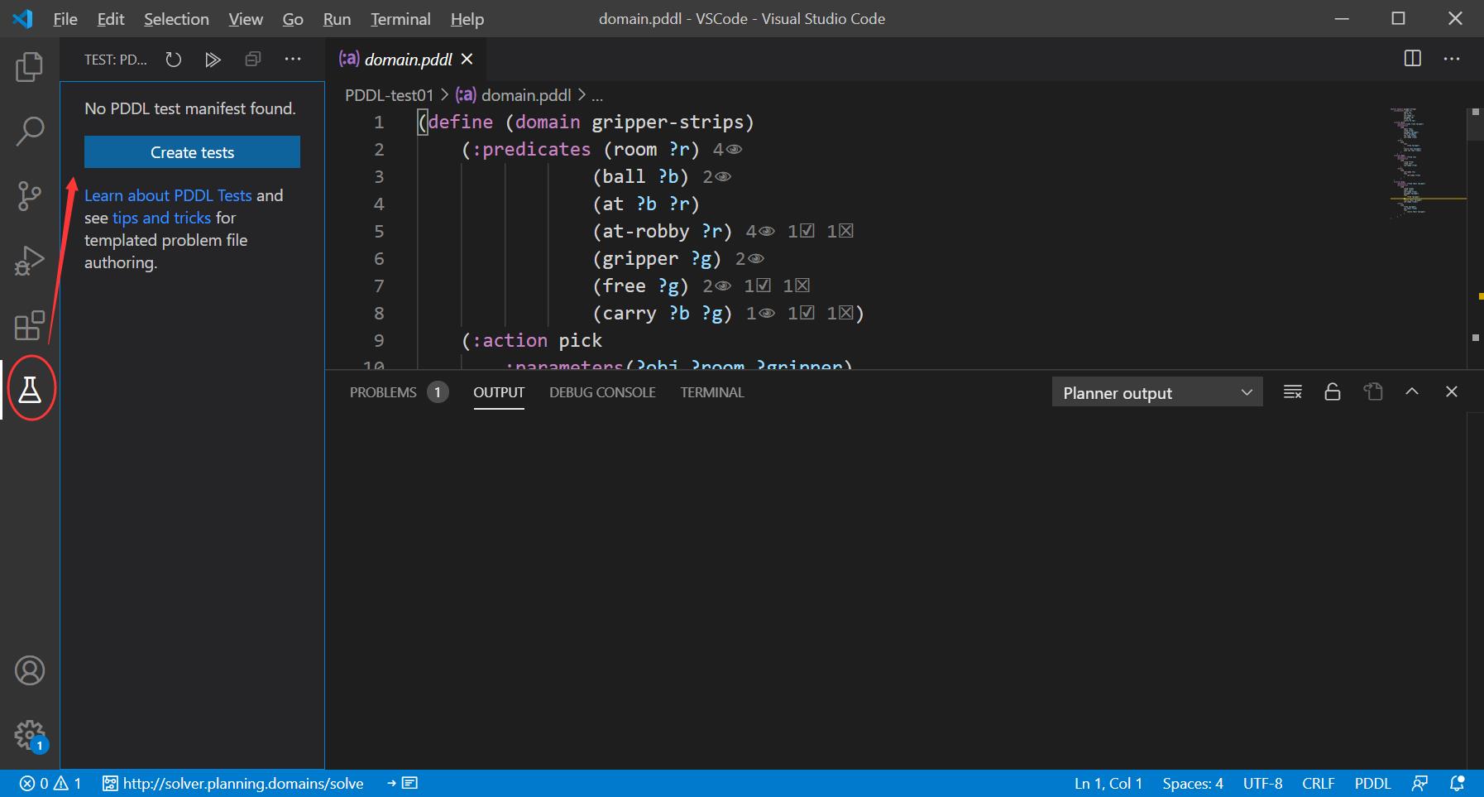Screen dimensions: 1484x797
Task: Open the Run and Debug view
Action: coord(30,261)
